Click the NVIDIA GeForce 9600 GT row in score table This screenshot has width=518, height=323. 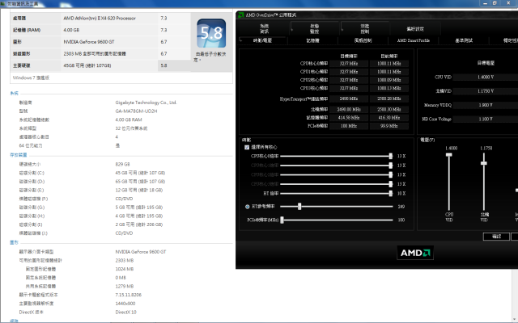[x=100, y=42]
